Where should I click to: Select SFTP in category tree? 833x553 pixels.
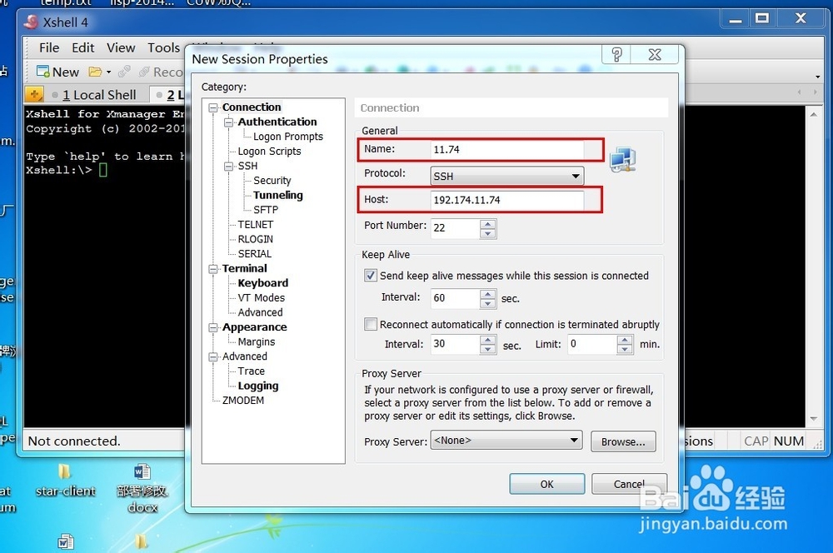point(266,210)
